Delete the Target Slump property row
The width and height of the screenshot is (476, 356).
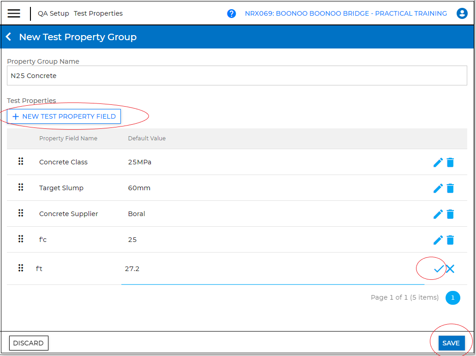450,188
